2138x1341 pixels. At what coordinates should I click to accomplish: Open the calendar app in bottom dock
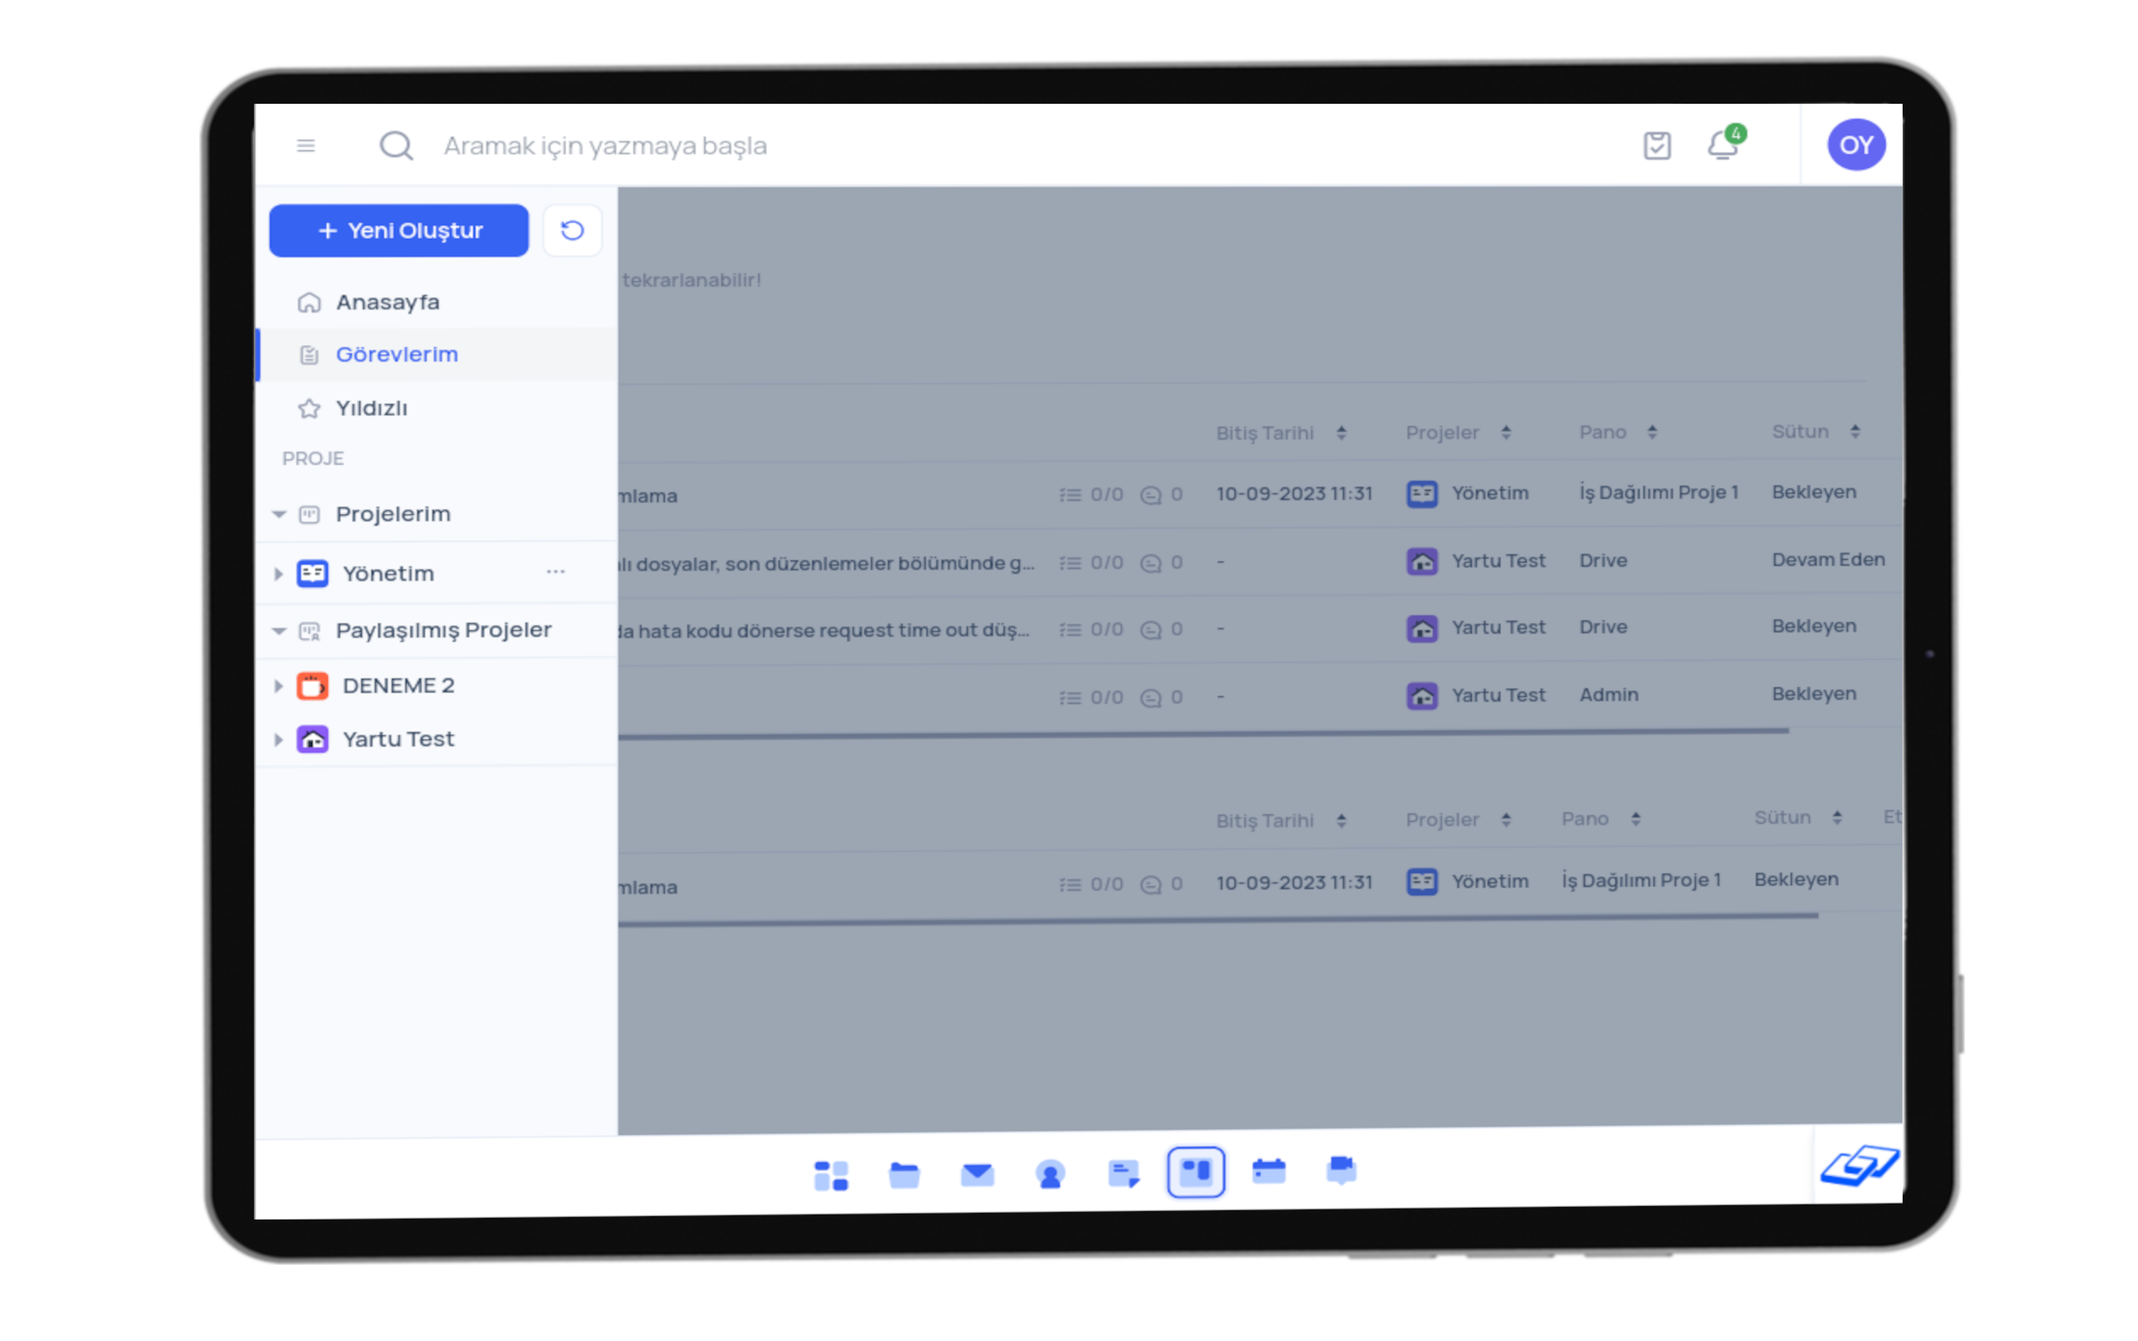1268,1171
